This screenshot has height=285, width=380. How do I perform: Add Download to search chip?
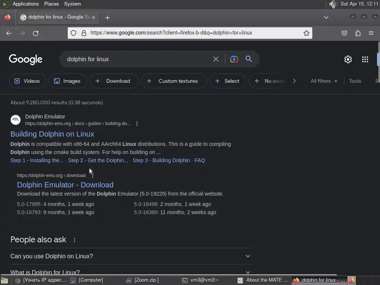114,81
